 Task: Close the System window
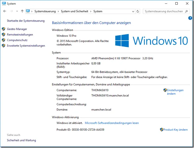187,4
